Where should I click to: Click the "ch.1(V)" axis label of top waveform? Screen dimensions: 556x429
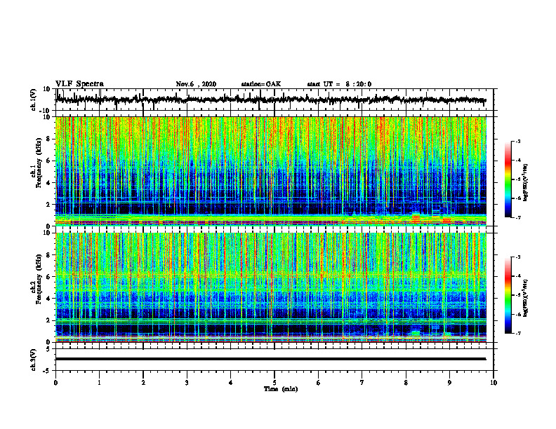pyautogui.click(x=34, y=100)
